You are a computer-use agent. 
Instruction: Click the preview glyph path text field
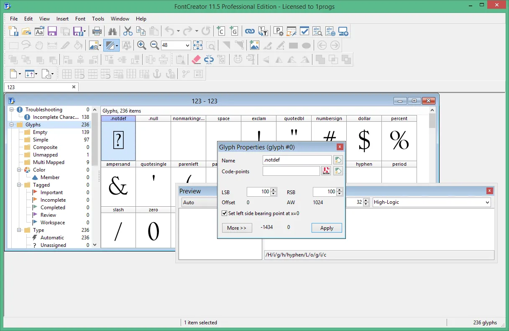379,255
